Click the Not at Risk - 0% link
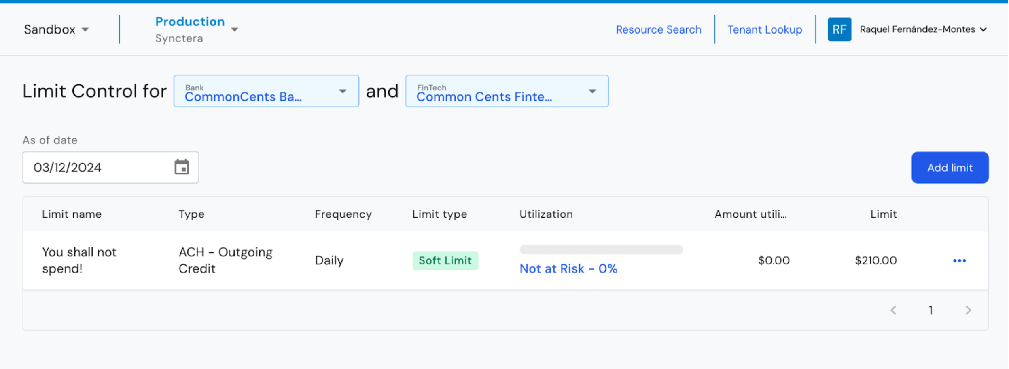 point(568,269)
